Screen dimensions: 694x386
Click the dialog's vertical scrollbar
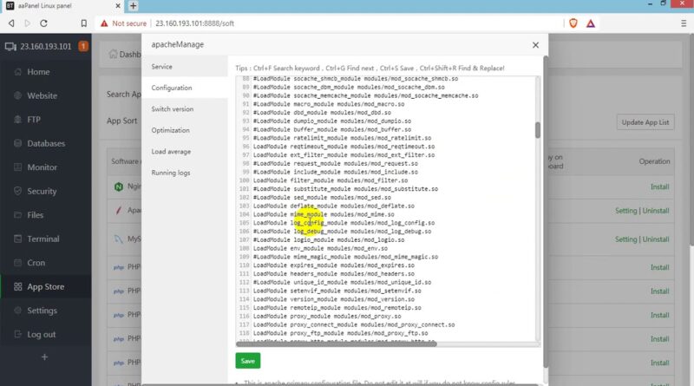tap(546, 212)
